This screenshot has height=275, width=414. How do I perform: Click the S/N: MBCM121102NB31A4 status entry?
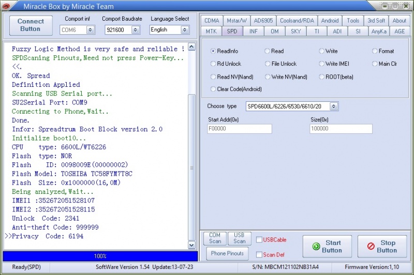[285, 267]
